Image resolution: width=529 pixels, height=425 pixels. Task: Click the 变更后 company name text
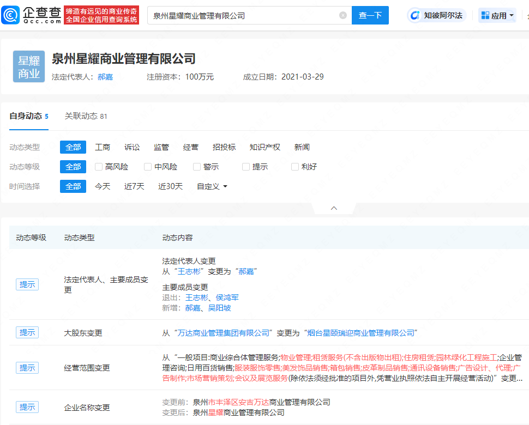pyautogui.click(x=238, y=412)
